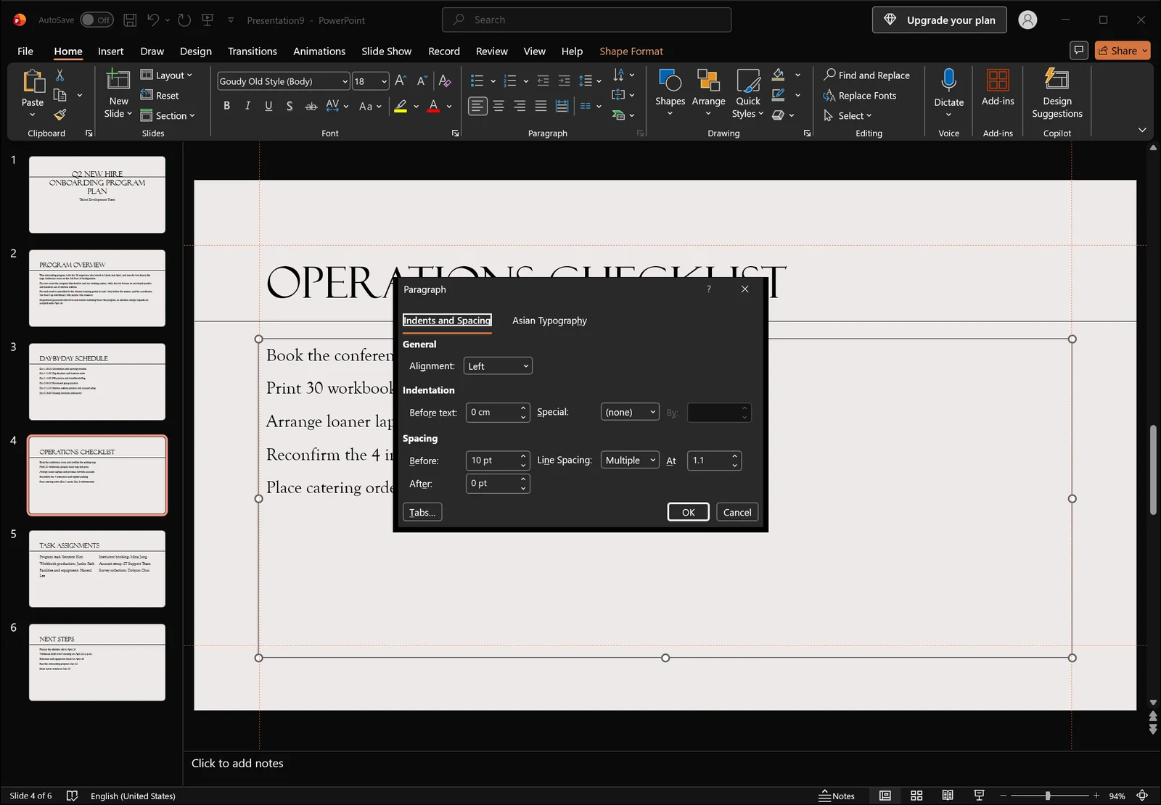1161x805 pixels.
Task: Open the font size dropdown
Action: click(384, 81)
